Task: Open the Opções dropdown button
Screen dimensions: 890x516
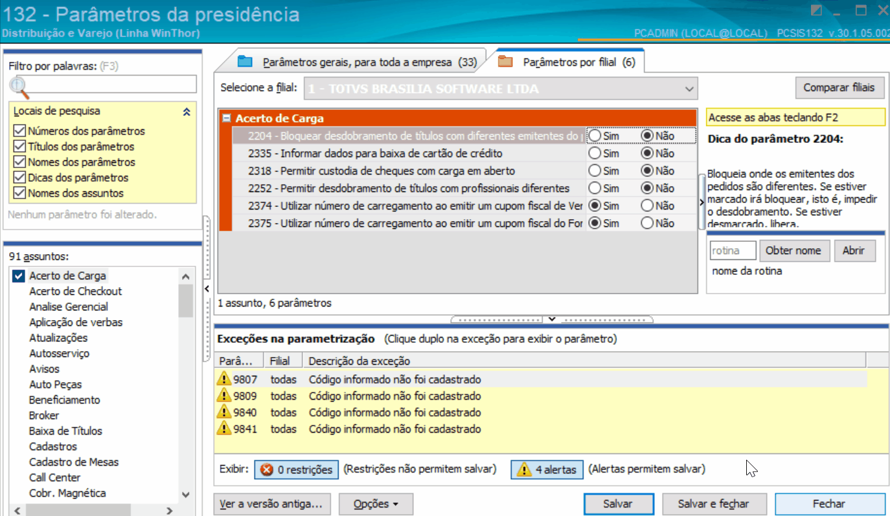Action: click(376, 504)
